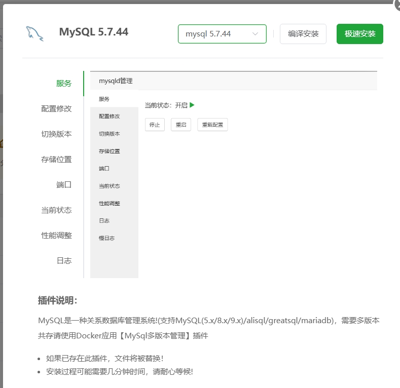Click the MySQL dolphin logo icon
This screenshot has width=400, height=388.
pos(35,33)
